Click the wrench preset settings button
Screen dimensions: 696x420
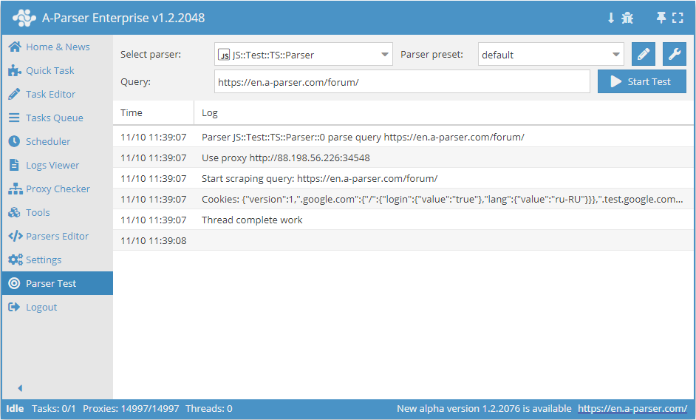674,54
